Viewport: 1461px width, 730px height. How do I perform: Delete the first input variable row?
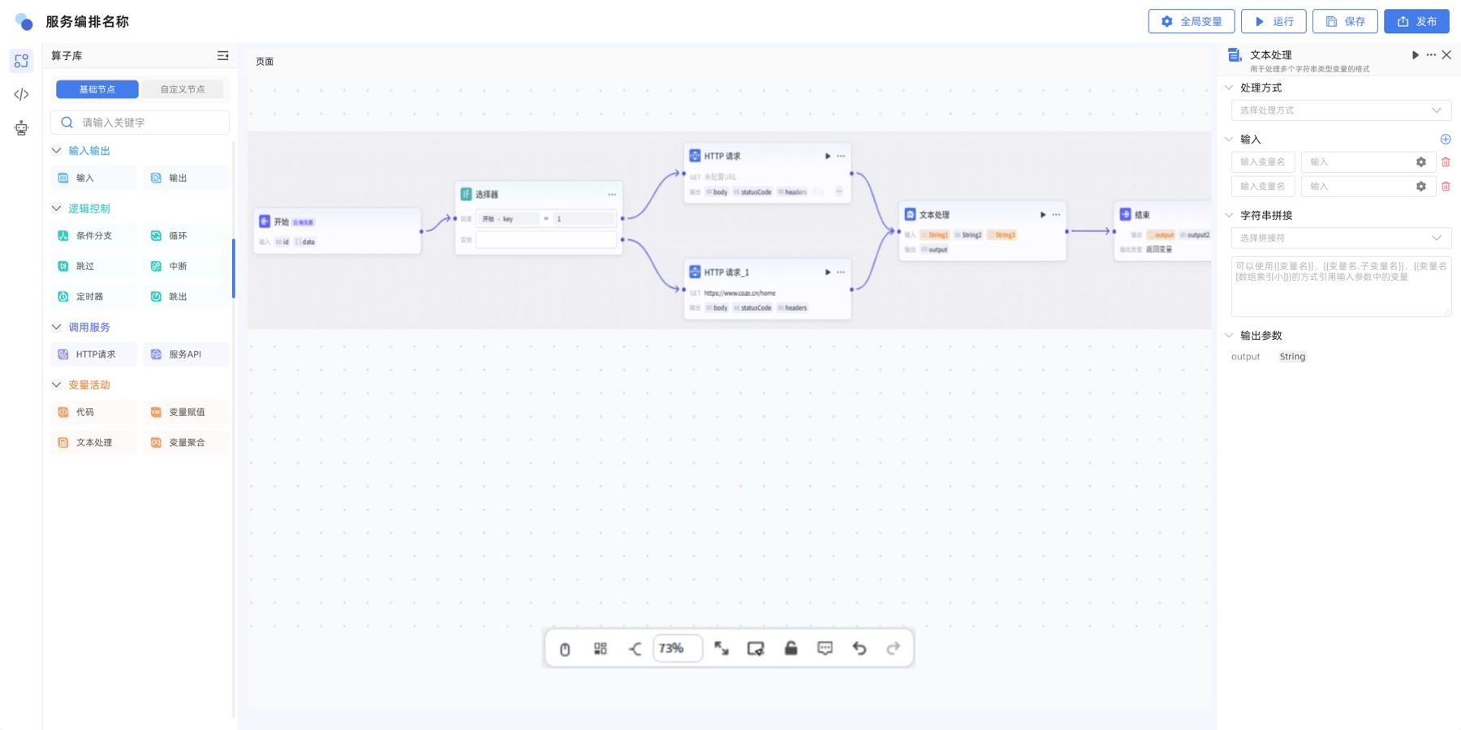tap(1446, 162)
